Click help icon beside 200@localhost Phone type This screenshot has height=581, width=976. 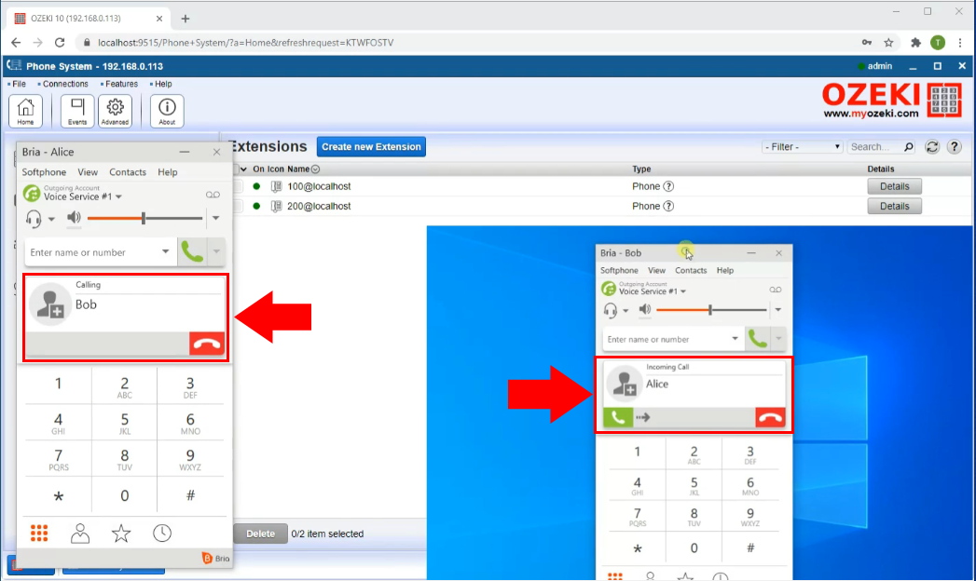tap(668, 207)
